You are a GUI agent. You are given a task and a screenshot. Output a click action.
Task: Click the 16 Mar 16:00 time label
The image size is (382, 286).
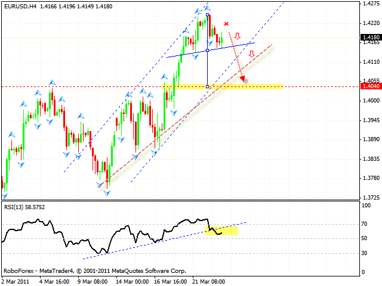(171, 282)
